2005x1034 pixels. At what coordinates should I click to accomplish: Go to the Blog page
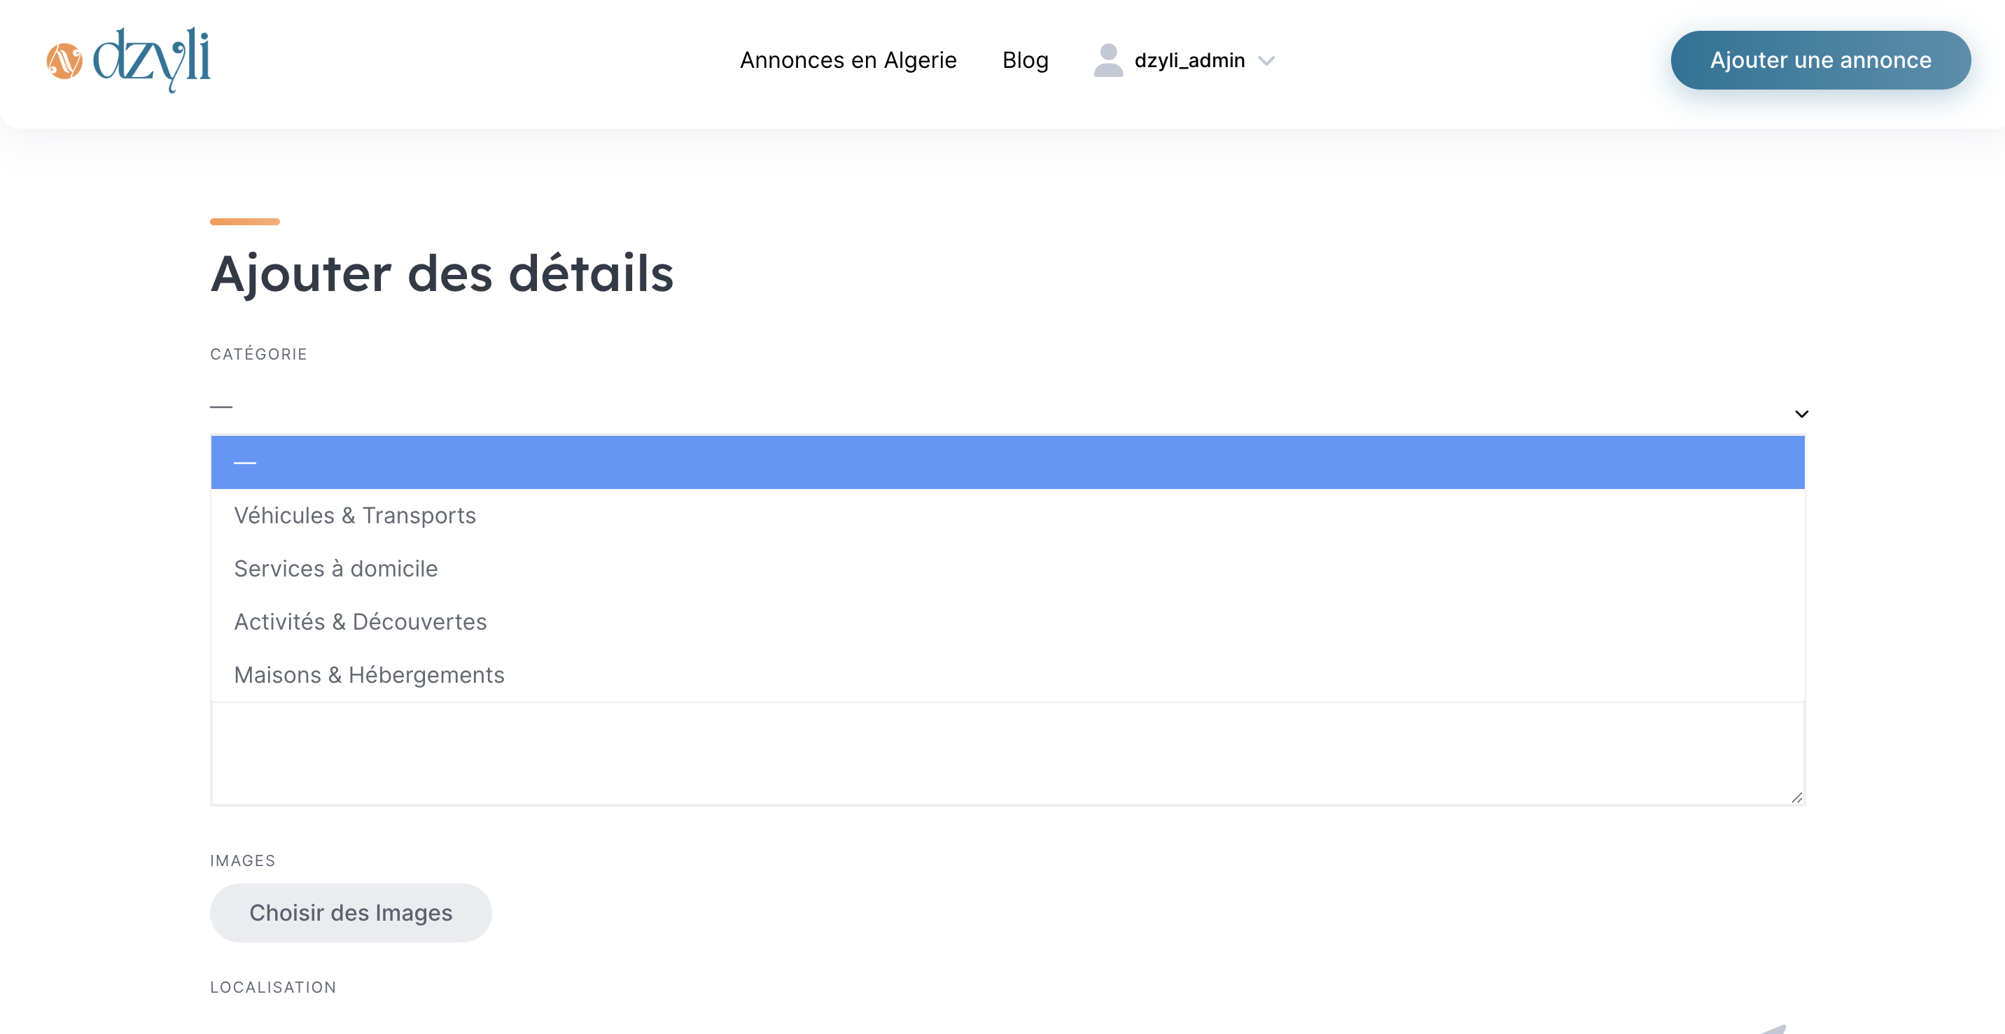(1025, 60)
